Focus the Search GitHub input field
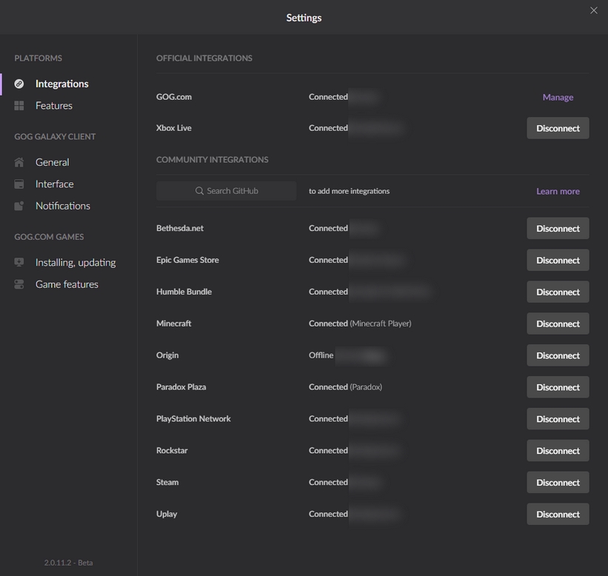This screenshot has height=576, width=608. [x=237, y=191]
